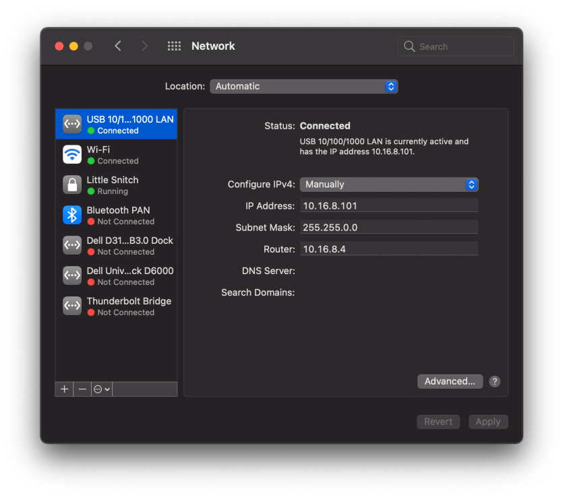Click the Apply button
The image size is (563, 497).
pos(488,422)
